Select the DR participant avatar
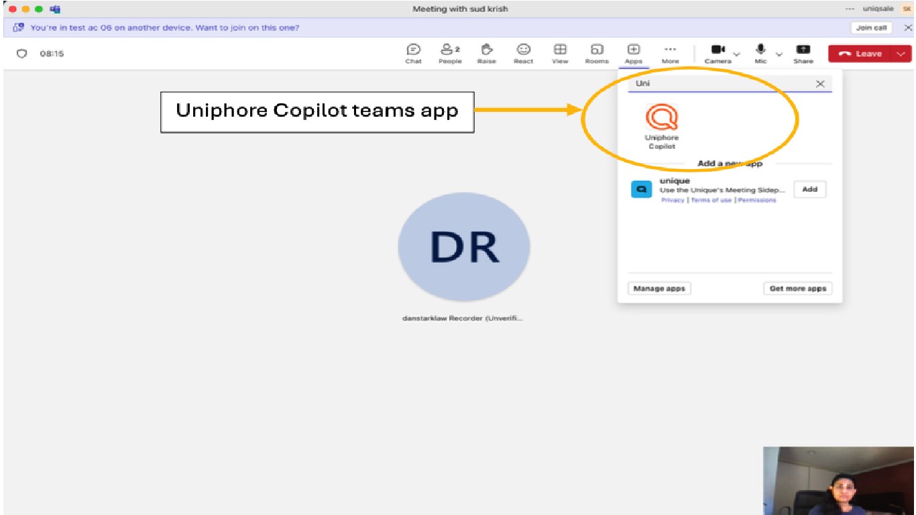 pyautogui.click(x=464, y=247)
